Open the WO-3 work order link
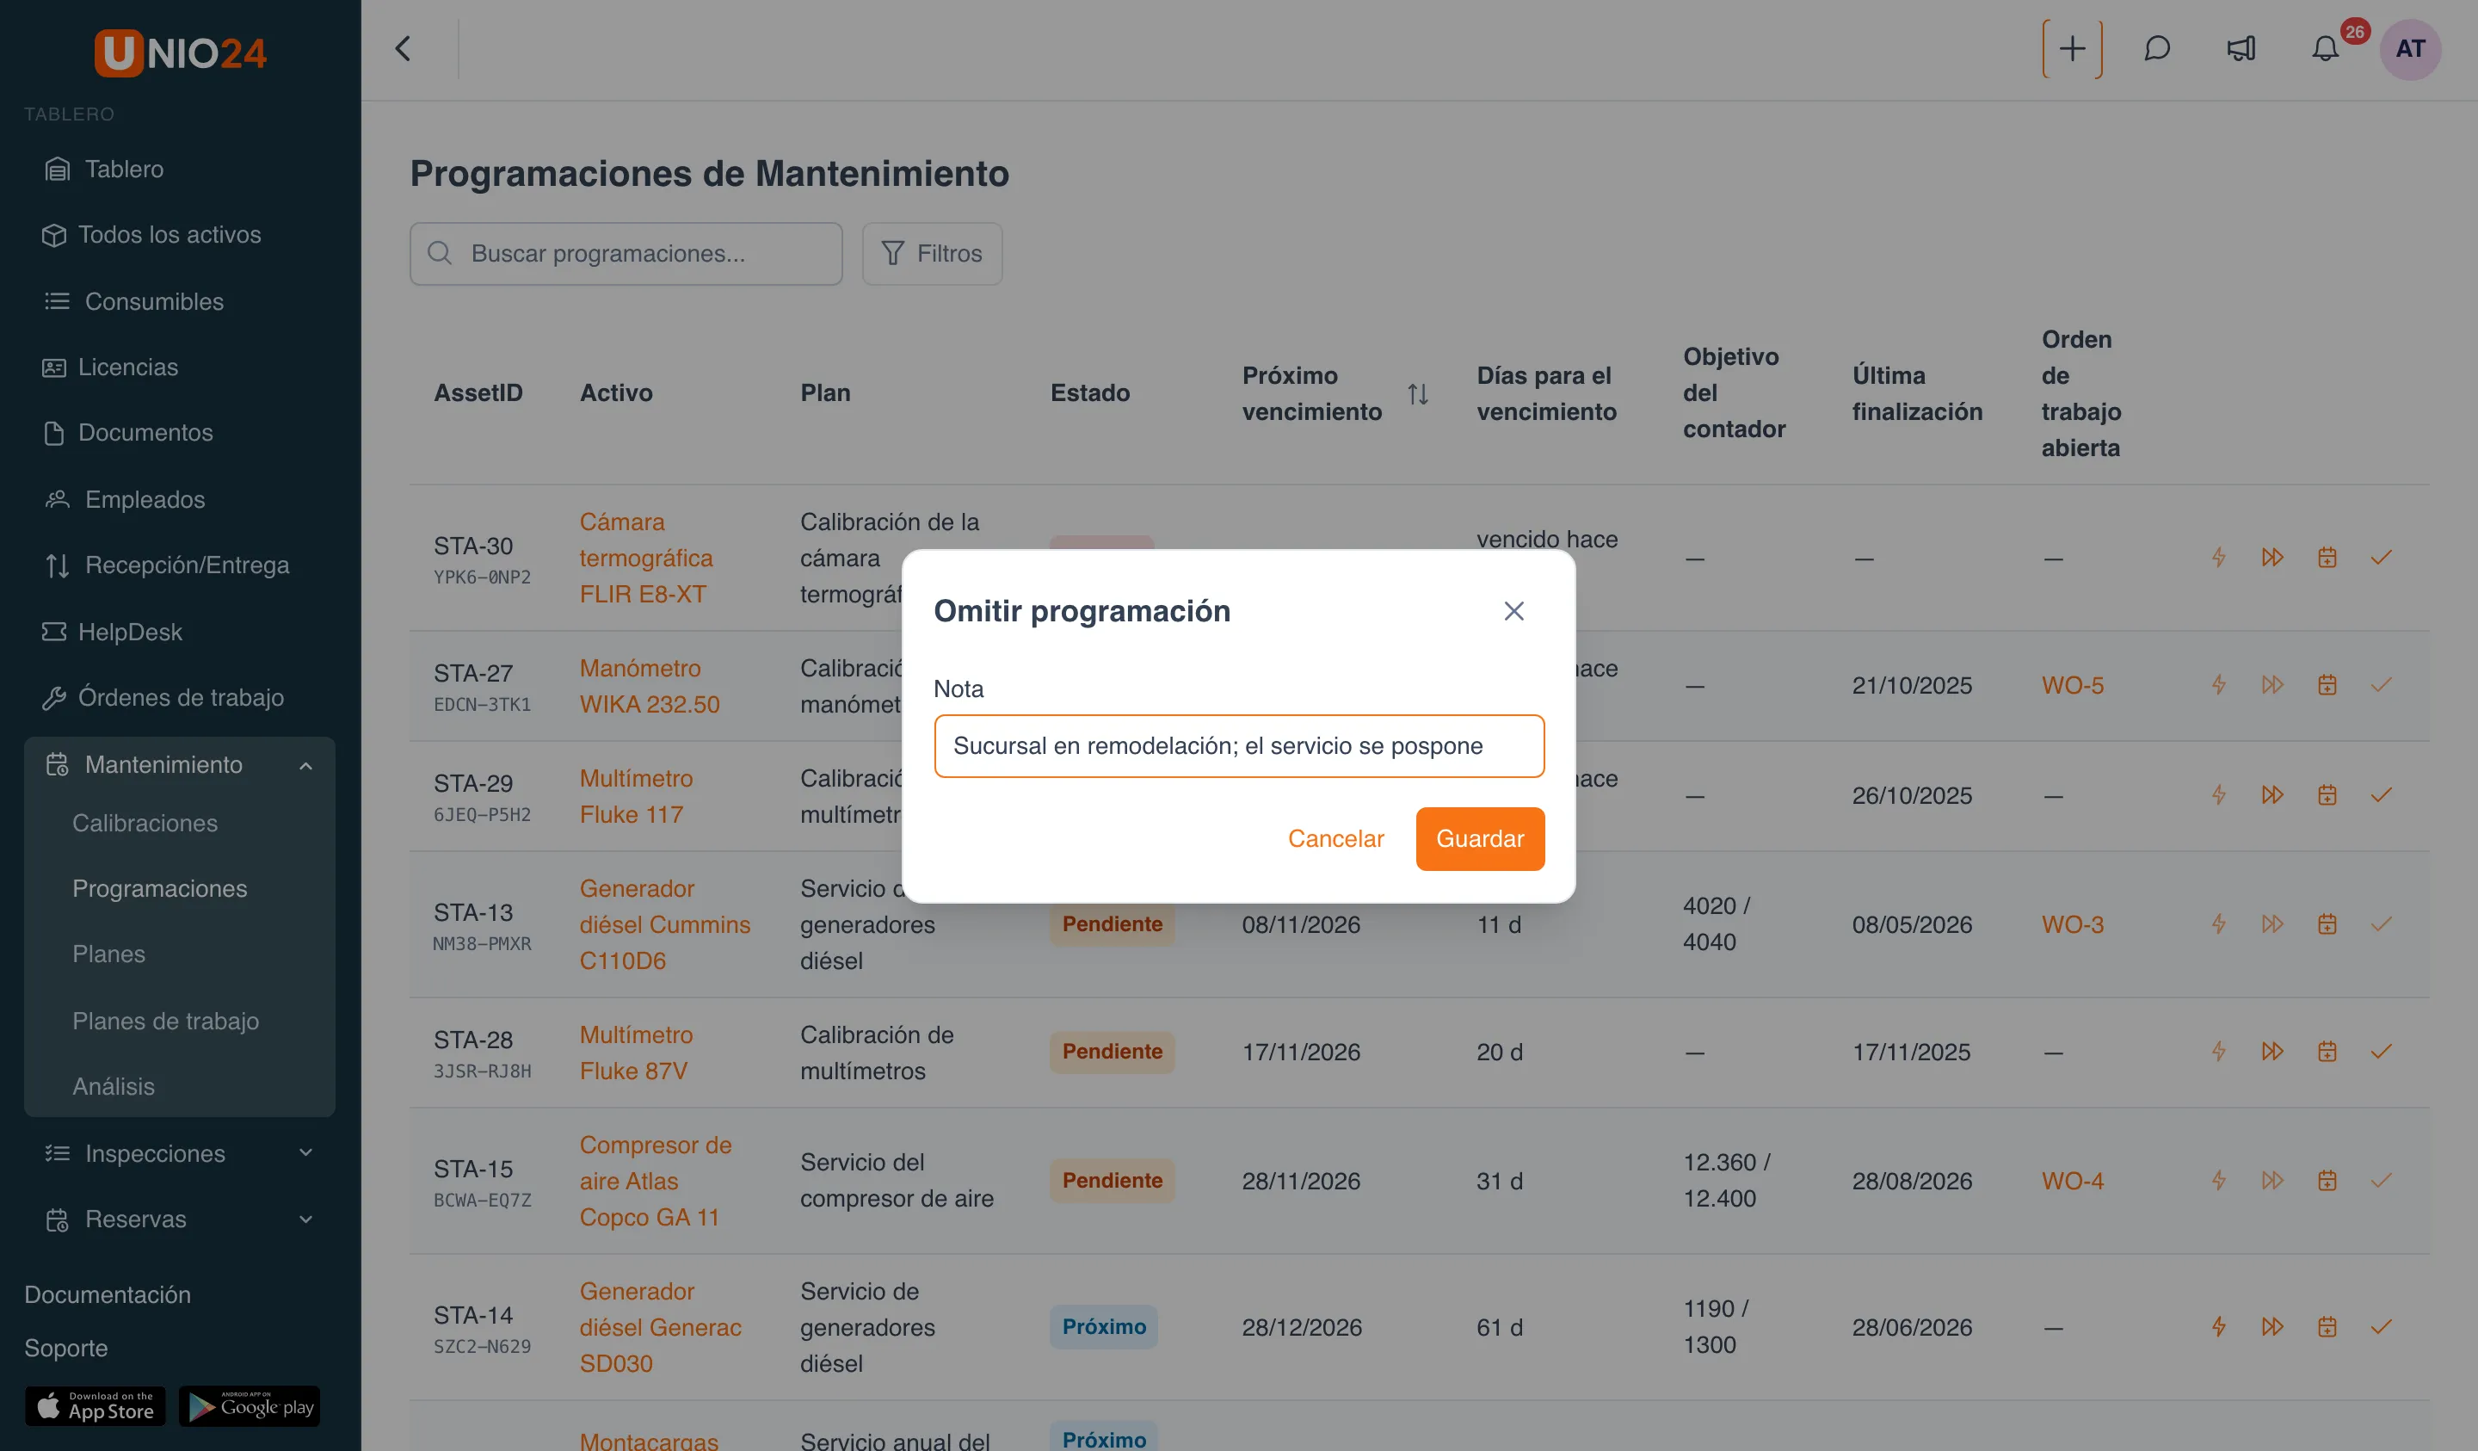Viewport: 2478px width, 1451px height. pyautogui.click(x=2072, y=923)
